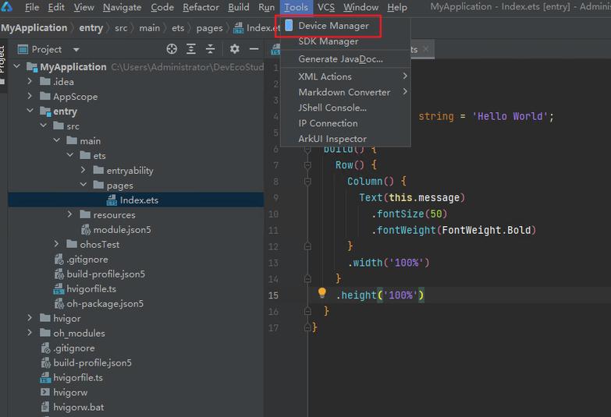Click the ets breadcrumb
The width and height of the screenshot is (611, 417).
point(178,28)
